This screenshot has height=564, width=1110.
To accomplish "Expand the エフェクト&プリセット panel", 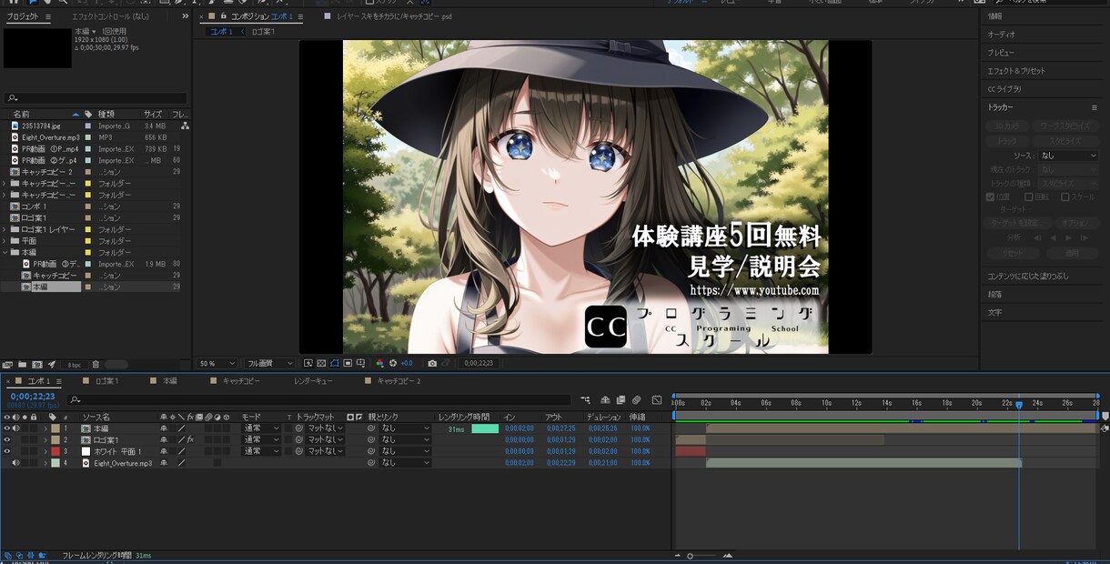I will 1016,70.
